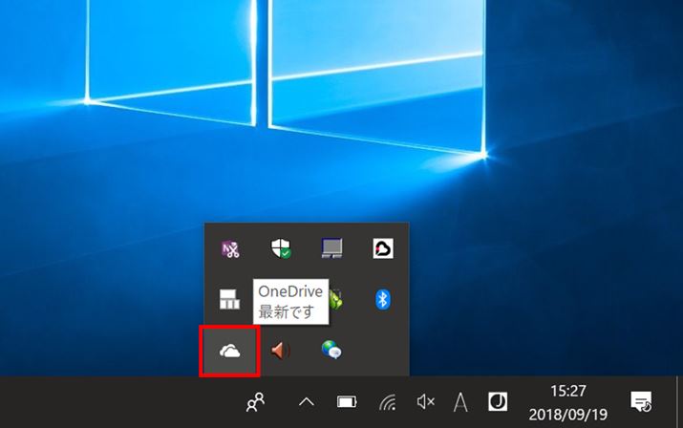The width and height of the screenshot is (683, 428).
Task: Click the OneDrive cloud icon in tray
Action: [229, 351]
